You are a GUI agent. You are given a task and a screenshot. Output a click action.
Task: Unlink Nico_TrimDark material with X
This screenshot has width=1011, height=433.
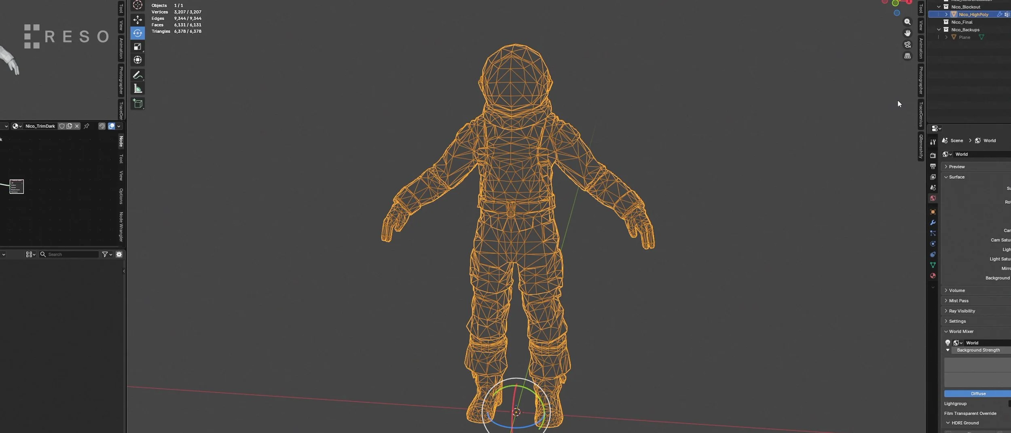[77, 126]
